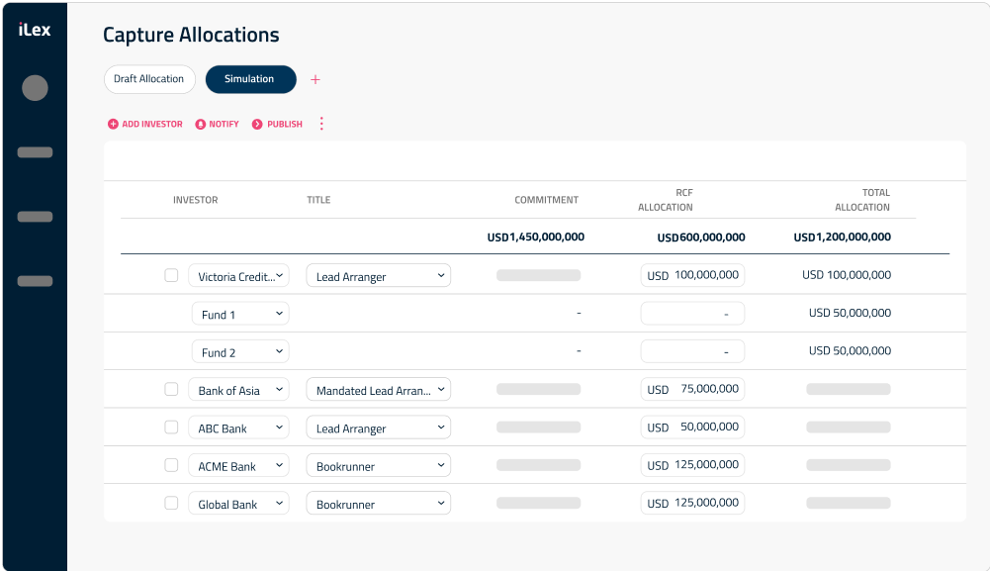Open the Mandated Lead Arranger title dropdown

click(x=378, y=390)
